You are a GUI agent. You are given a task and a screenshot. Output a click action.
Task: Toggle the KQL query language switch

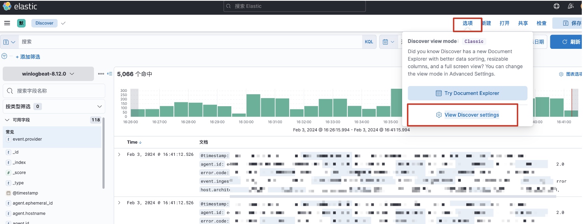[369, 42]
